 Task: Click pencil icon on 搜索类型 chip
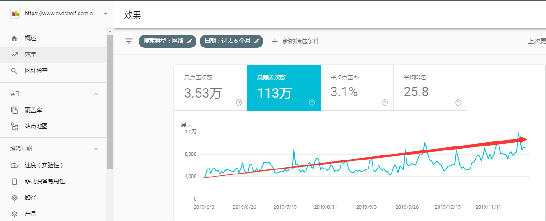(190, 41)
